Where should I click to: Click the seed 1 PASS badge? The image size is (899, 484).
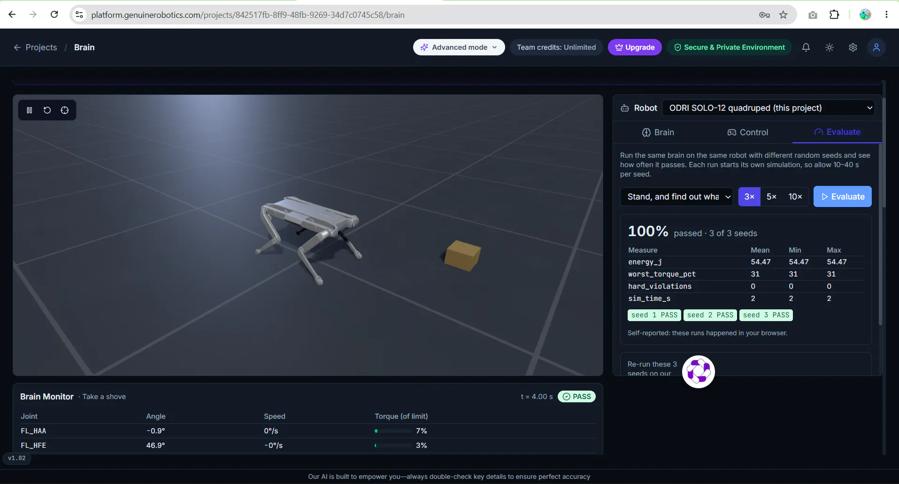tap(654, 315)
